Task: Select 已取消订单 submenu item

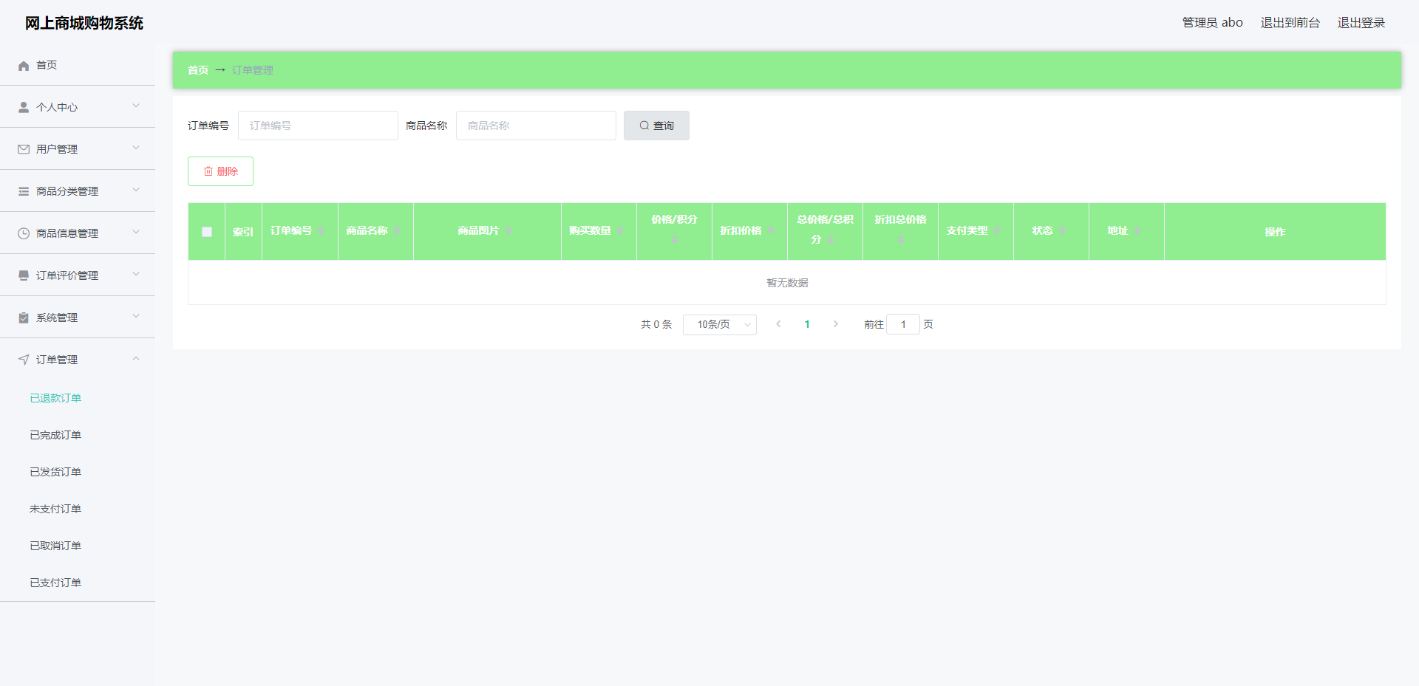Action: click(x=55, y=546)
